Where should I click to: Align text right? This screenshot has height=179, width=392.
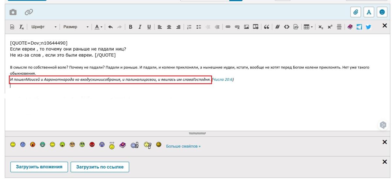point(178,27)
